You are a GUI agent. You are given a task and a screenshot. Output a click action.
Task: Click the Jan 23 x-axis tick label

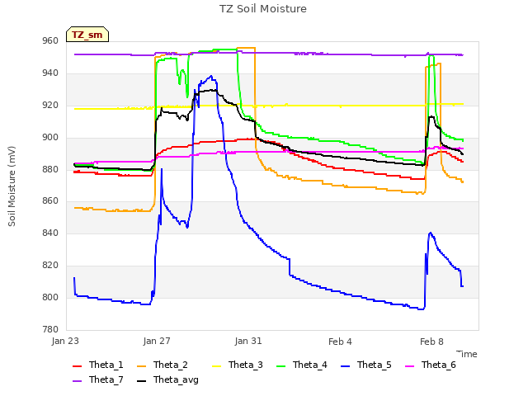coord(65,341)
